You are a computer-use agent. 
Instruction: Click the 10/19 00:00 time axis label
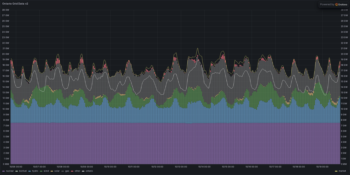point(322,167)
